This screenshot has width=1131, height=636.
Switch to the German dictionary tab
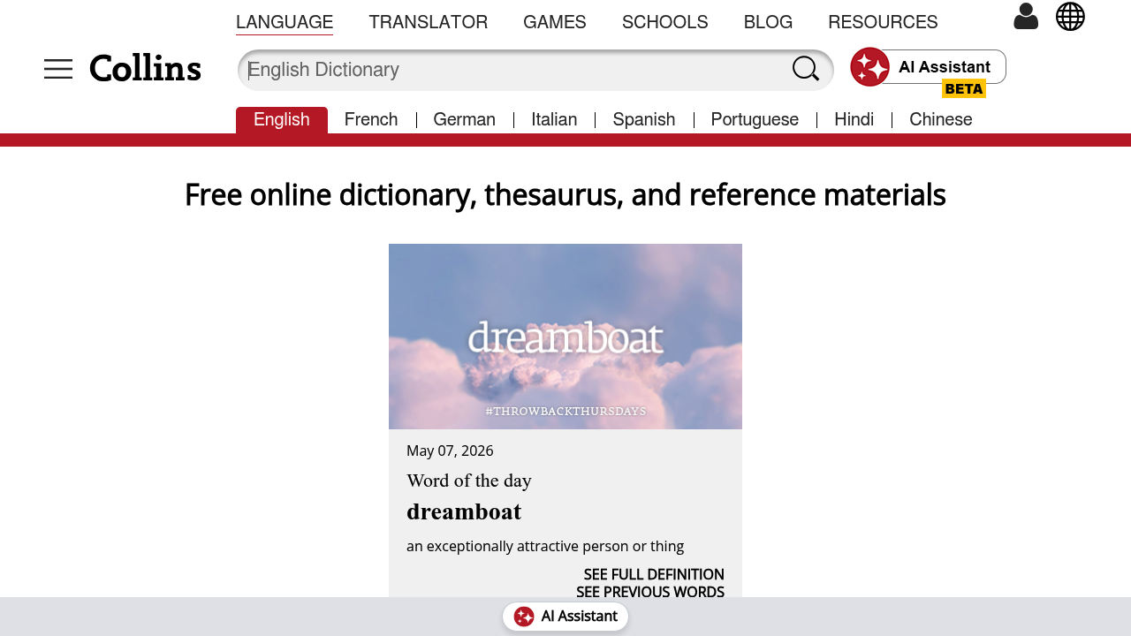(x=465, y=120)
